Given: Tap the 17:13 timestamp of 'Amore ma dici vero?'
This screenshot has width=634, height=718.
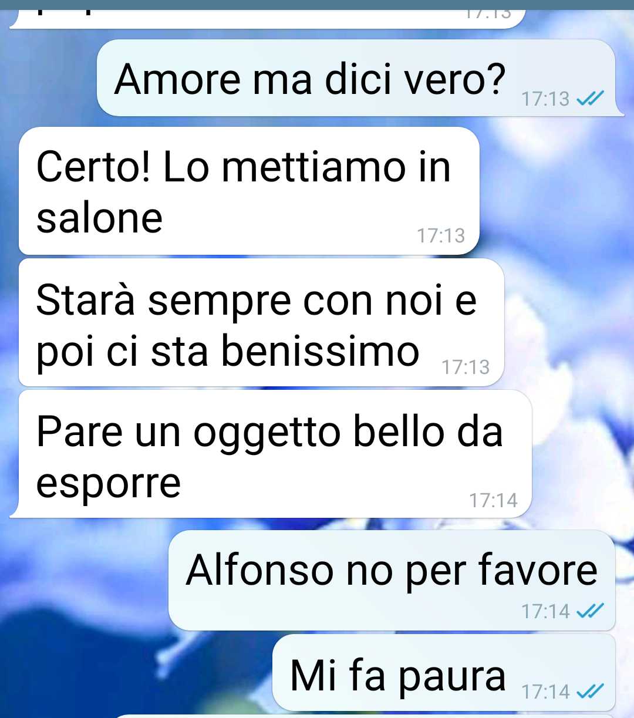Looking at the screenshot, I should 545,99.
